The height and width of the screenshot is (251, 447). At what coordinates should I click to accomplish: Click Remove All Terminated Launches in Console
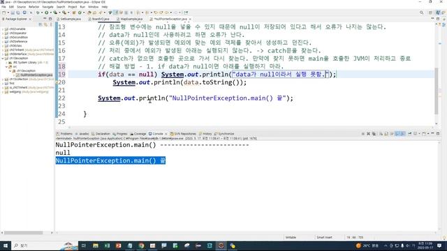[374, 133]
